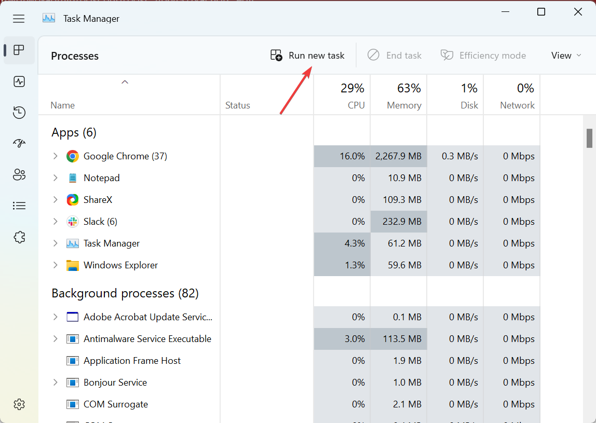Open the View dropdown menu
This screenshot has height=423, width=596.
pyautogui.click(x=566, y=56)
